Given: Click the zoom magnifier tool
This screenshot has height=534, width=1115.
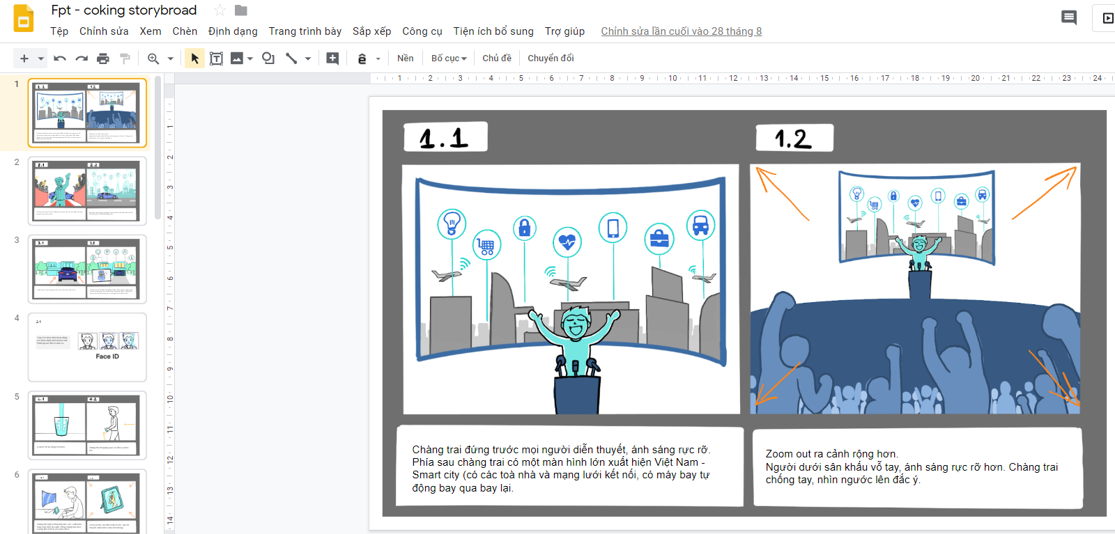Looking at the screenshot, I should click(153, 58).
